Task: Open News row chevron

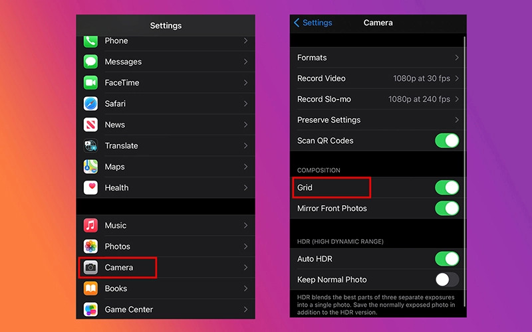Action: pos(245,125)
